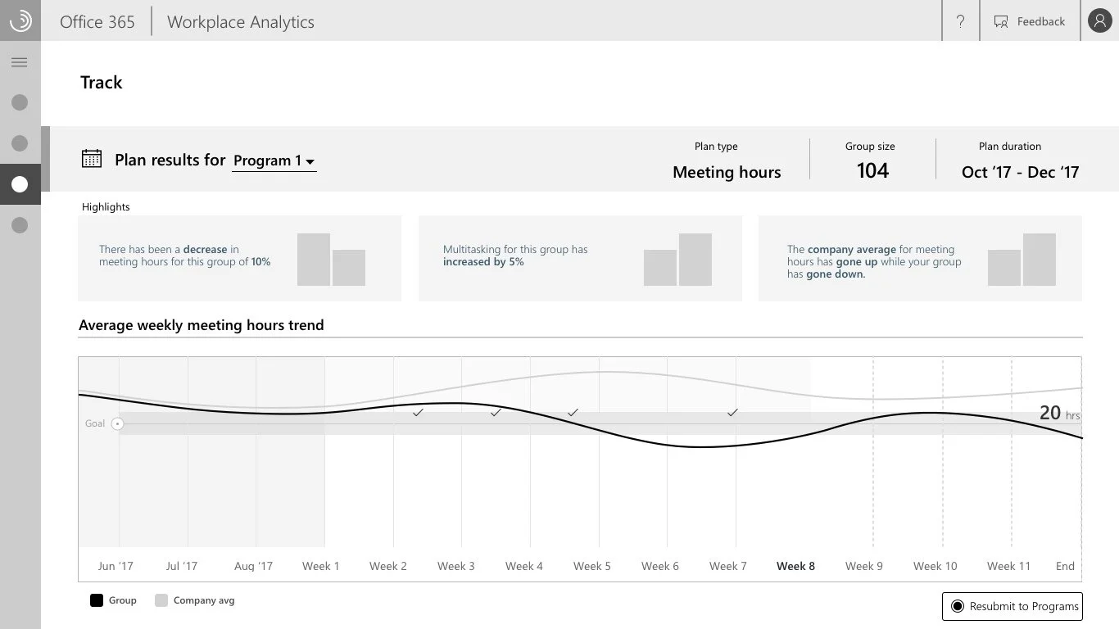This screenshot has height=629, width=1119.
Task: Open Help using the question mark icon
Action: (x=960, y=21)
